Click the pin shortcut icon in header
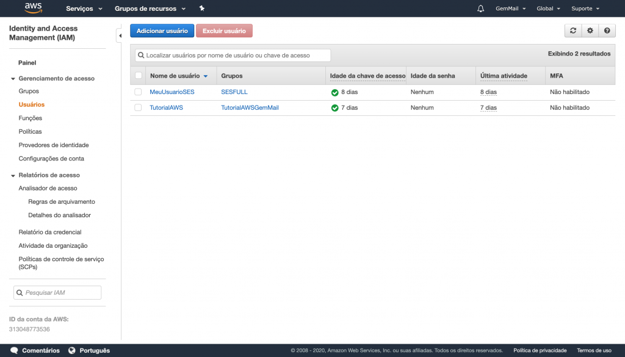The image size is (625, 357). coord(202,9)
